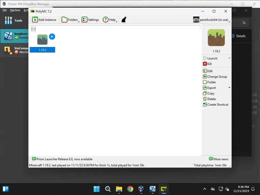This screenshot has height=195, width=260.
Task: Open the Prism Launcher Release news item
Action: click(x=62, y=159)
